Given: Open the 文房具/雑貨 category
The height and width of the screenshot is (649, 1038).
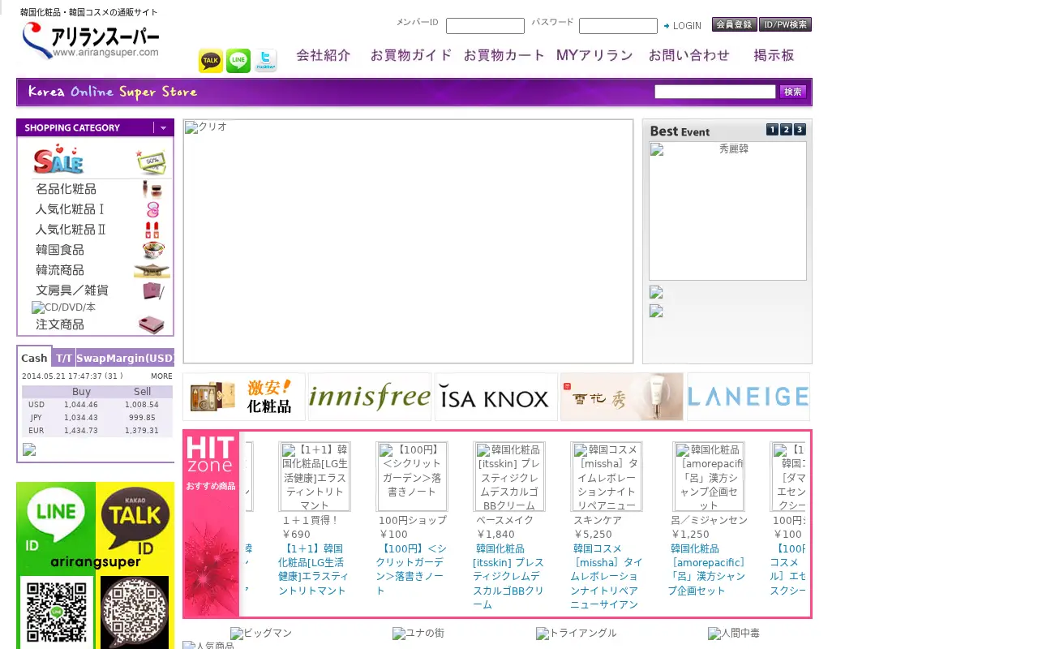Looking at the screenshot, I should click(72, 290).
